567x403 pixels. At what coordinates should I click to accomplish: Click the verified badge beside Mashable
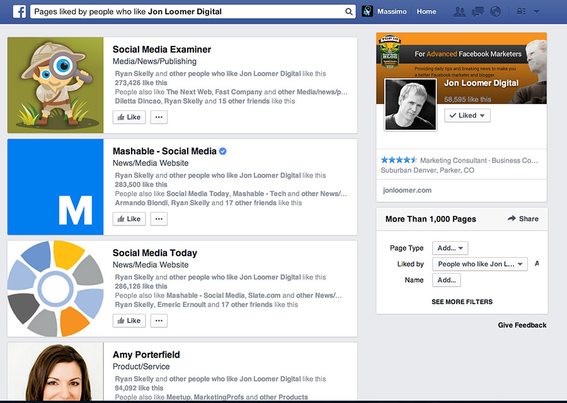point(223,151)
